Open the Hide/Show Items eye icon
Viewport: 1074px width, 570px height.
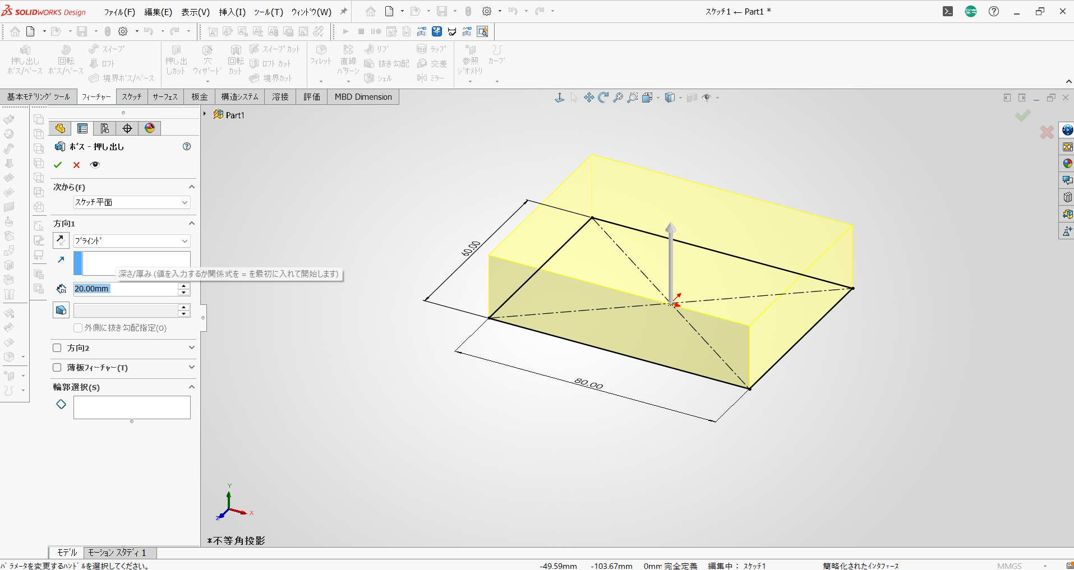pos(707,98)
